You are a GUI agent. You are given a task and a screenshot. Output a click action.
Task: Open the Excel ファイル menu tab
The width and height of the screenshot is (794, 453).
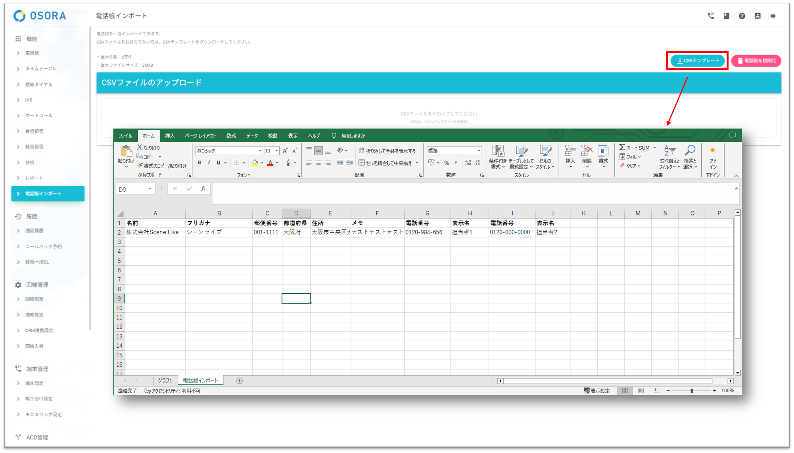(125, 136)
